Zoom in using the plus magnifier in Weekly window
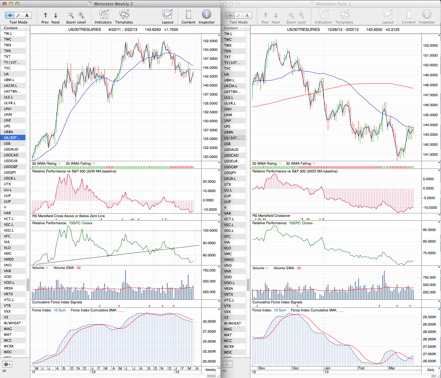 [81, 15]
